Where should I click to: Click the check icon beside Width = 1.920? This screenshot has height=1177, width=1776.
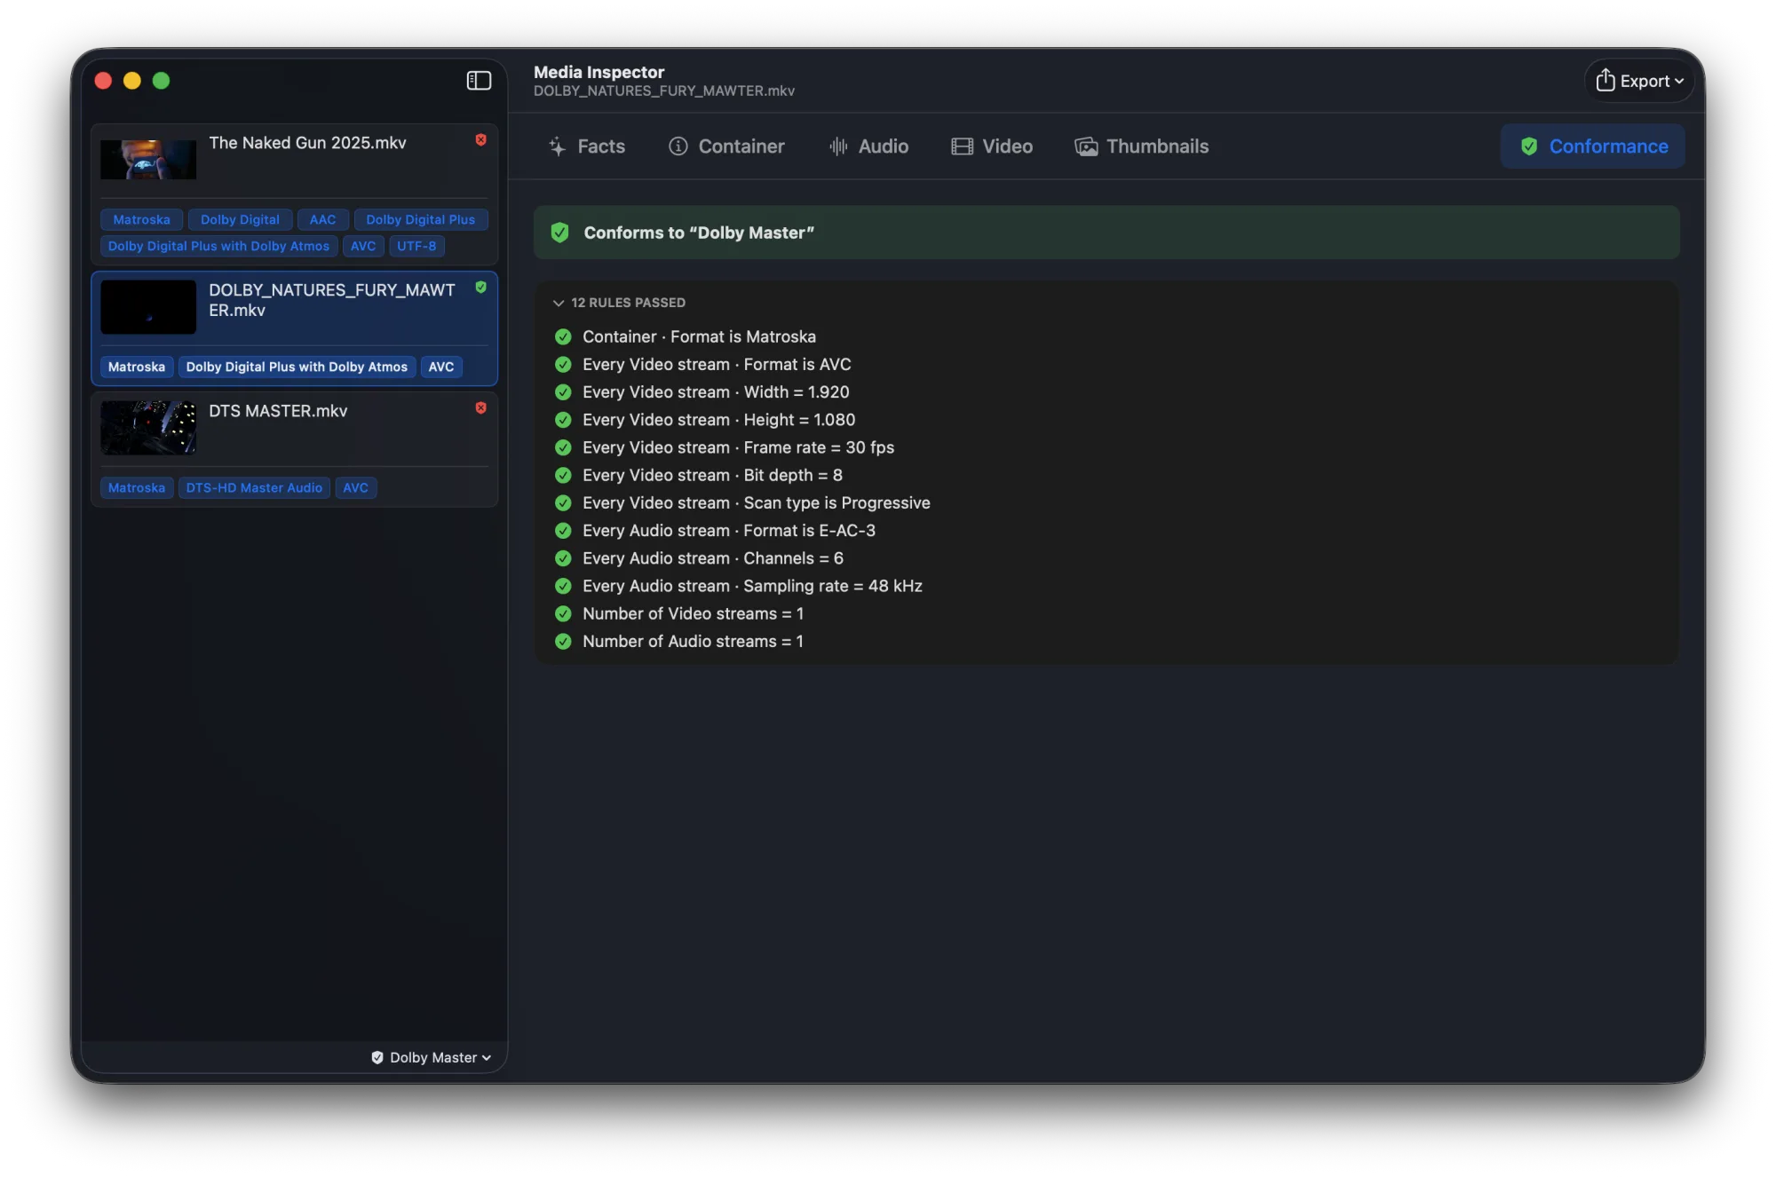coord(563,391)
